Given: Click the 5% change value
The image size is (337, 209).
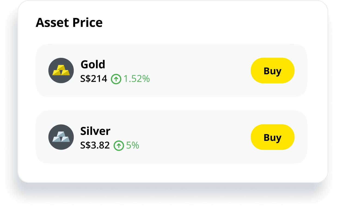Looking at the screenshot, I should click(133, 145).
